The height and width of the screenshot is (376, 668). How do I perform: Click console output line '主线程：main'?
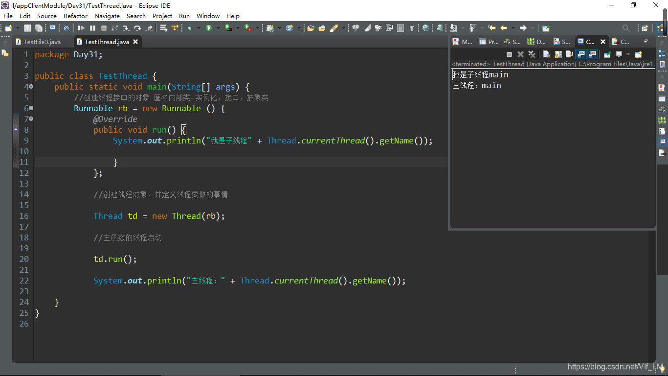point(477,85)
